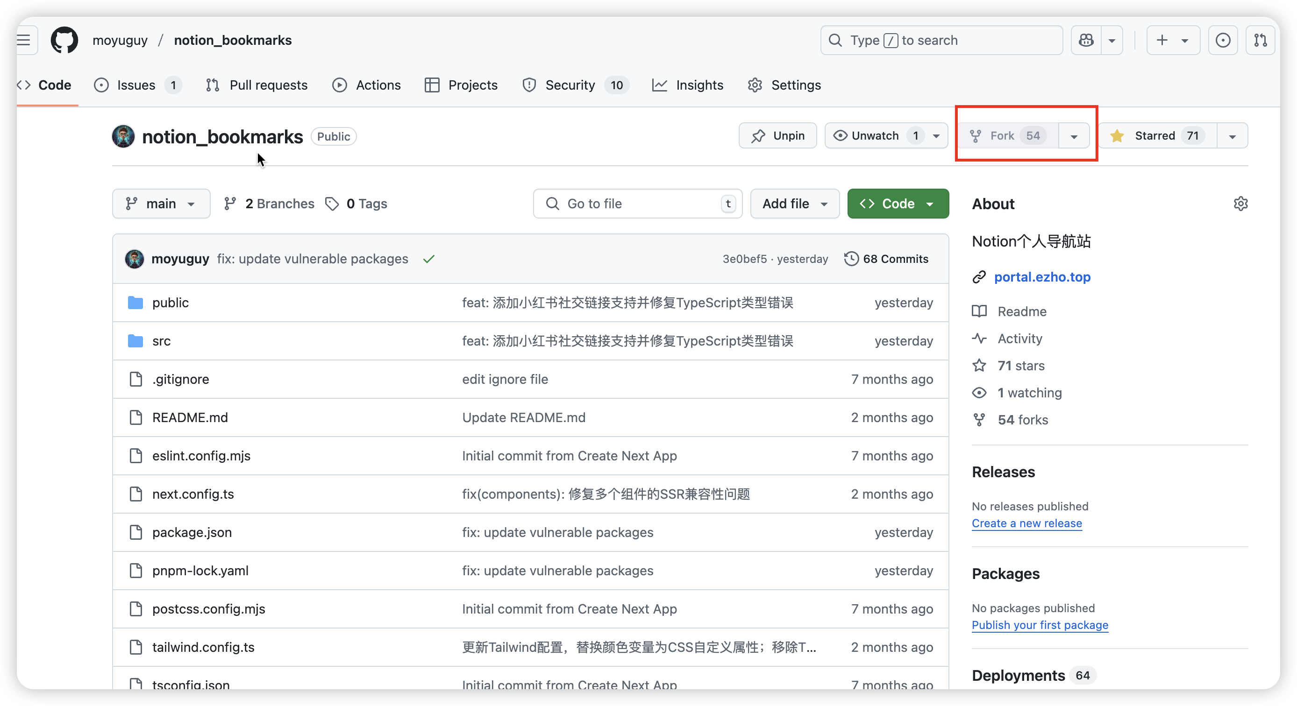Click the public folder icon
The image size is (1297, 706).
pyautogui.click(x=135, y=303)
